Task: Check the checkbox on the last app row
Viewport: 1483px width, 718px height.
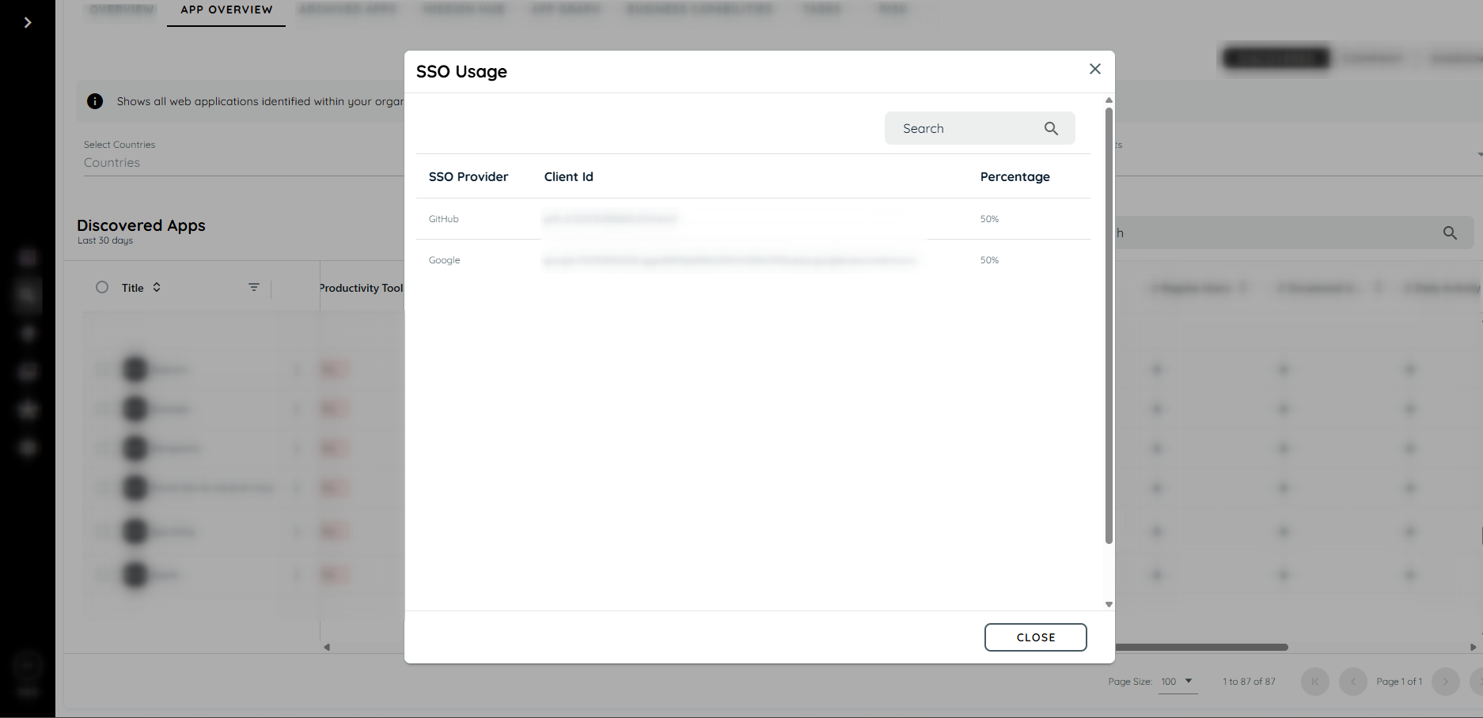Action: click(104, 575)
